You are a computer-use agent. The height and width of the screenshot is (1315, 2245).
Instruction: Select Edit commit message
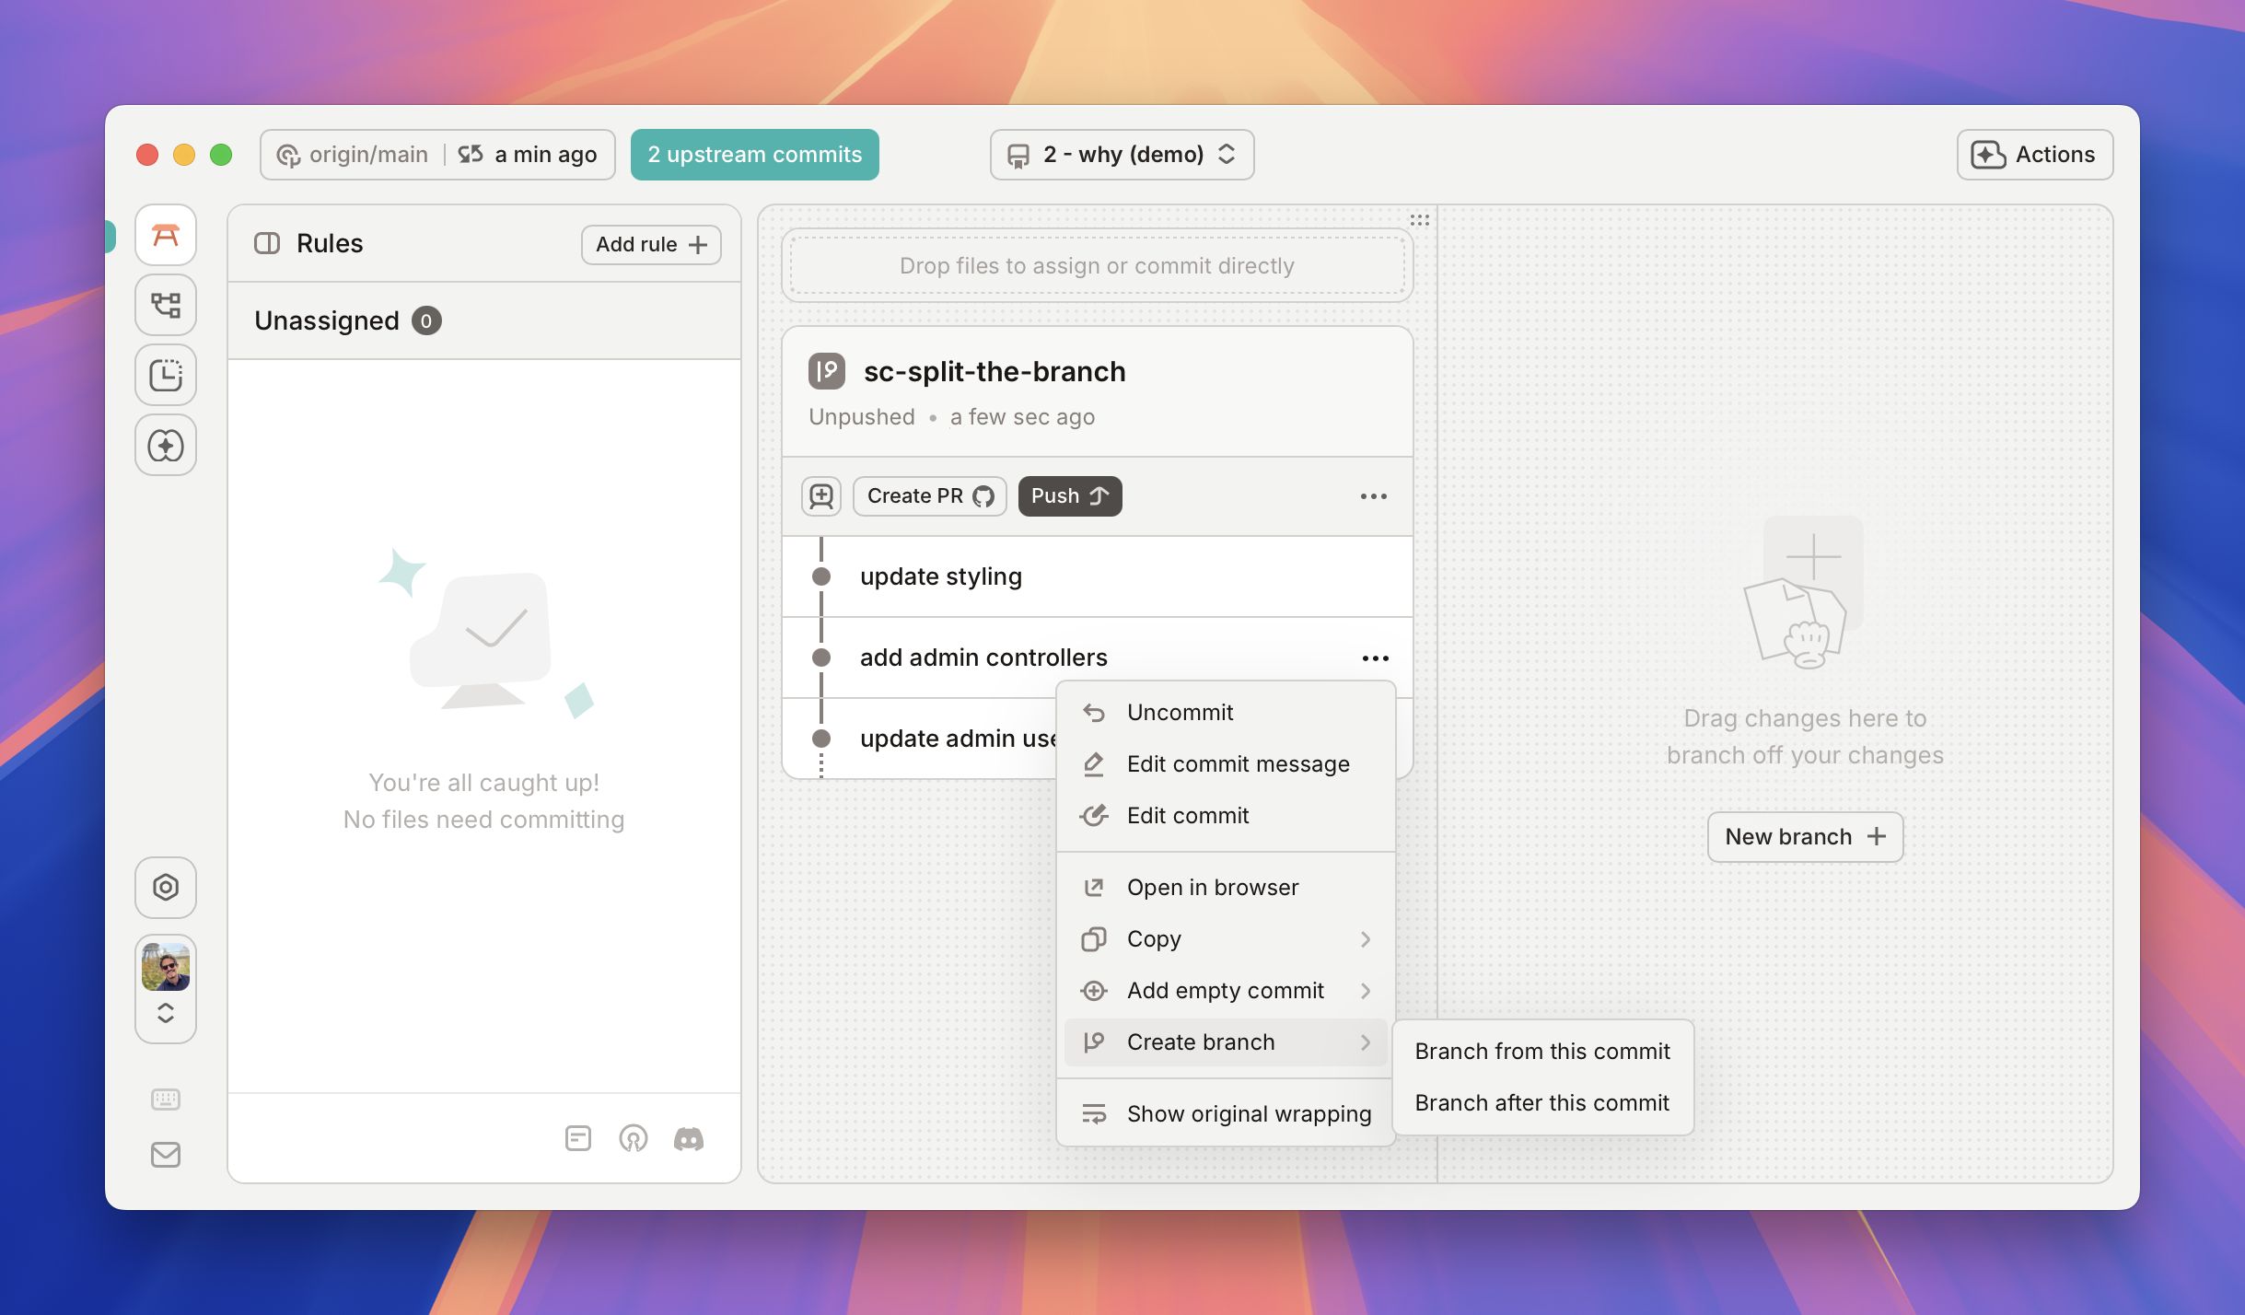point(1238,764)
